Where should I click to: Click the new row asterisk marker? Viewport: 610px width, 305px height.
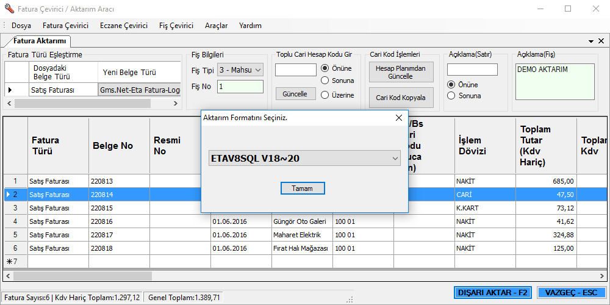tap(9, 262)
